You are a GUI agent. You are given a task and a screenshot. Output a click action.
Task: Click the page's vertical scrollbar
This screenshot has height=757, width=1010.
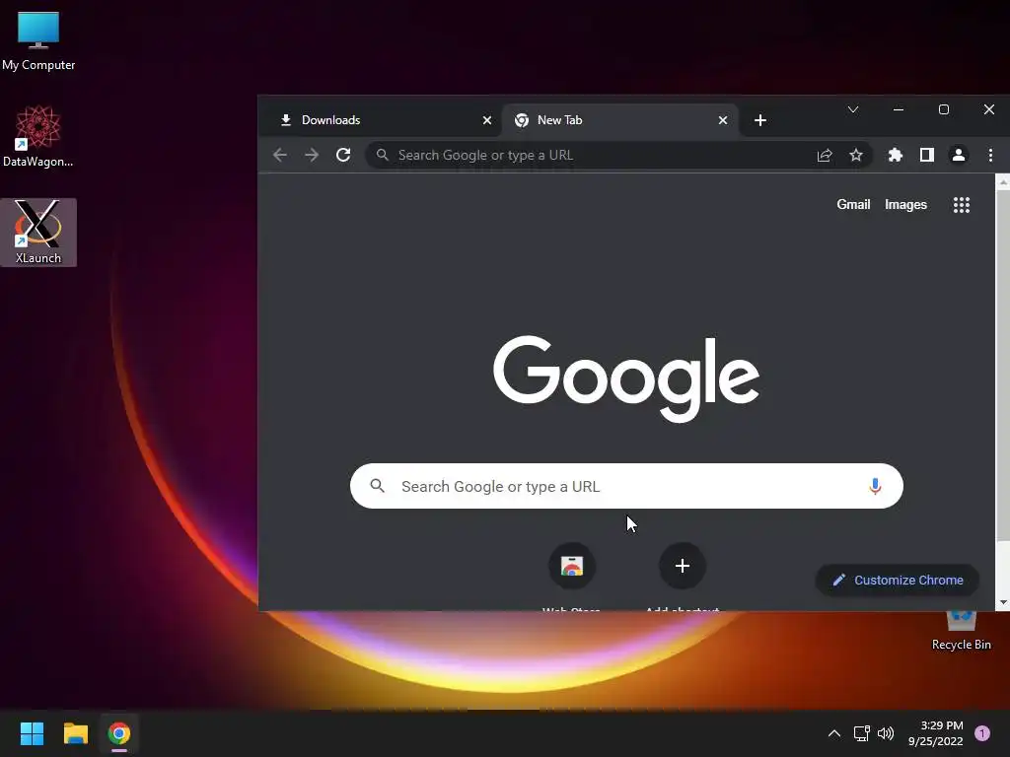[1003, 366]
